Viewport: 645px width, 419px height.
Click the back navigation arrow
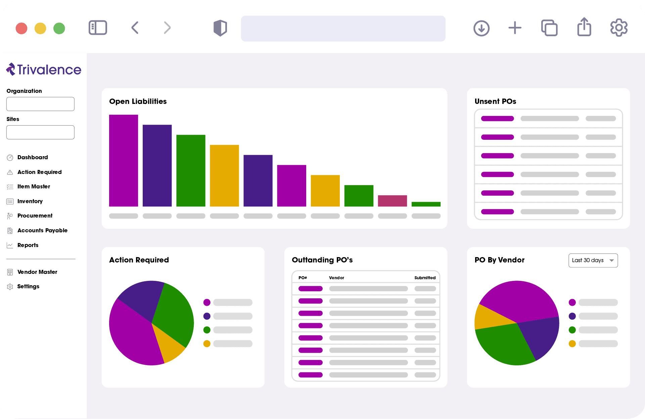coord(135,27)
